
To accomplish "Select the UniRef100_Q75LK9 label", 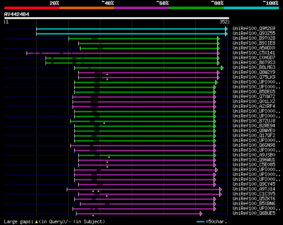I will [254, 77].
